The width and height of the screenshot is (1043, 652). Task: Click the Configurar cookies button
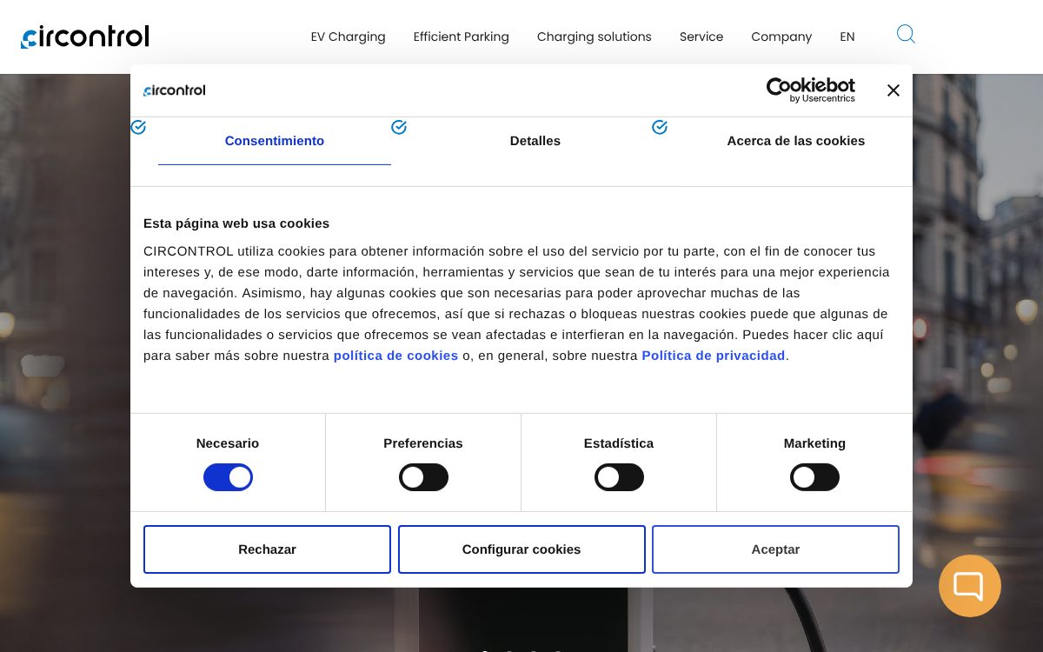521,549
